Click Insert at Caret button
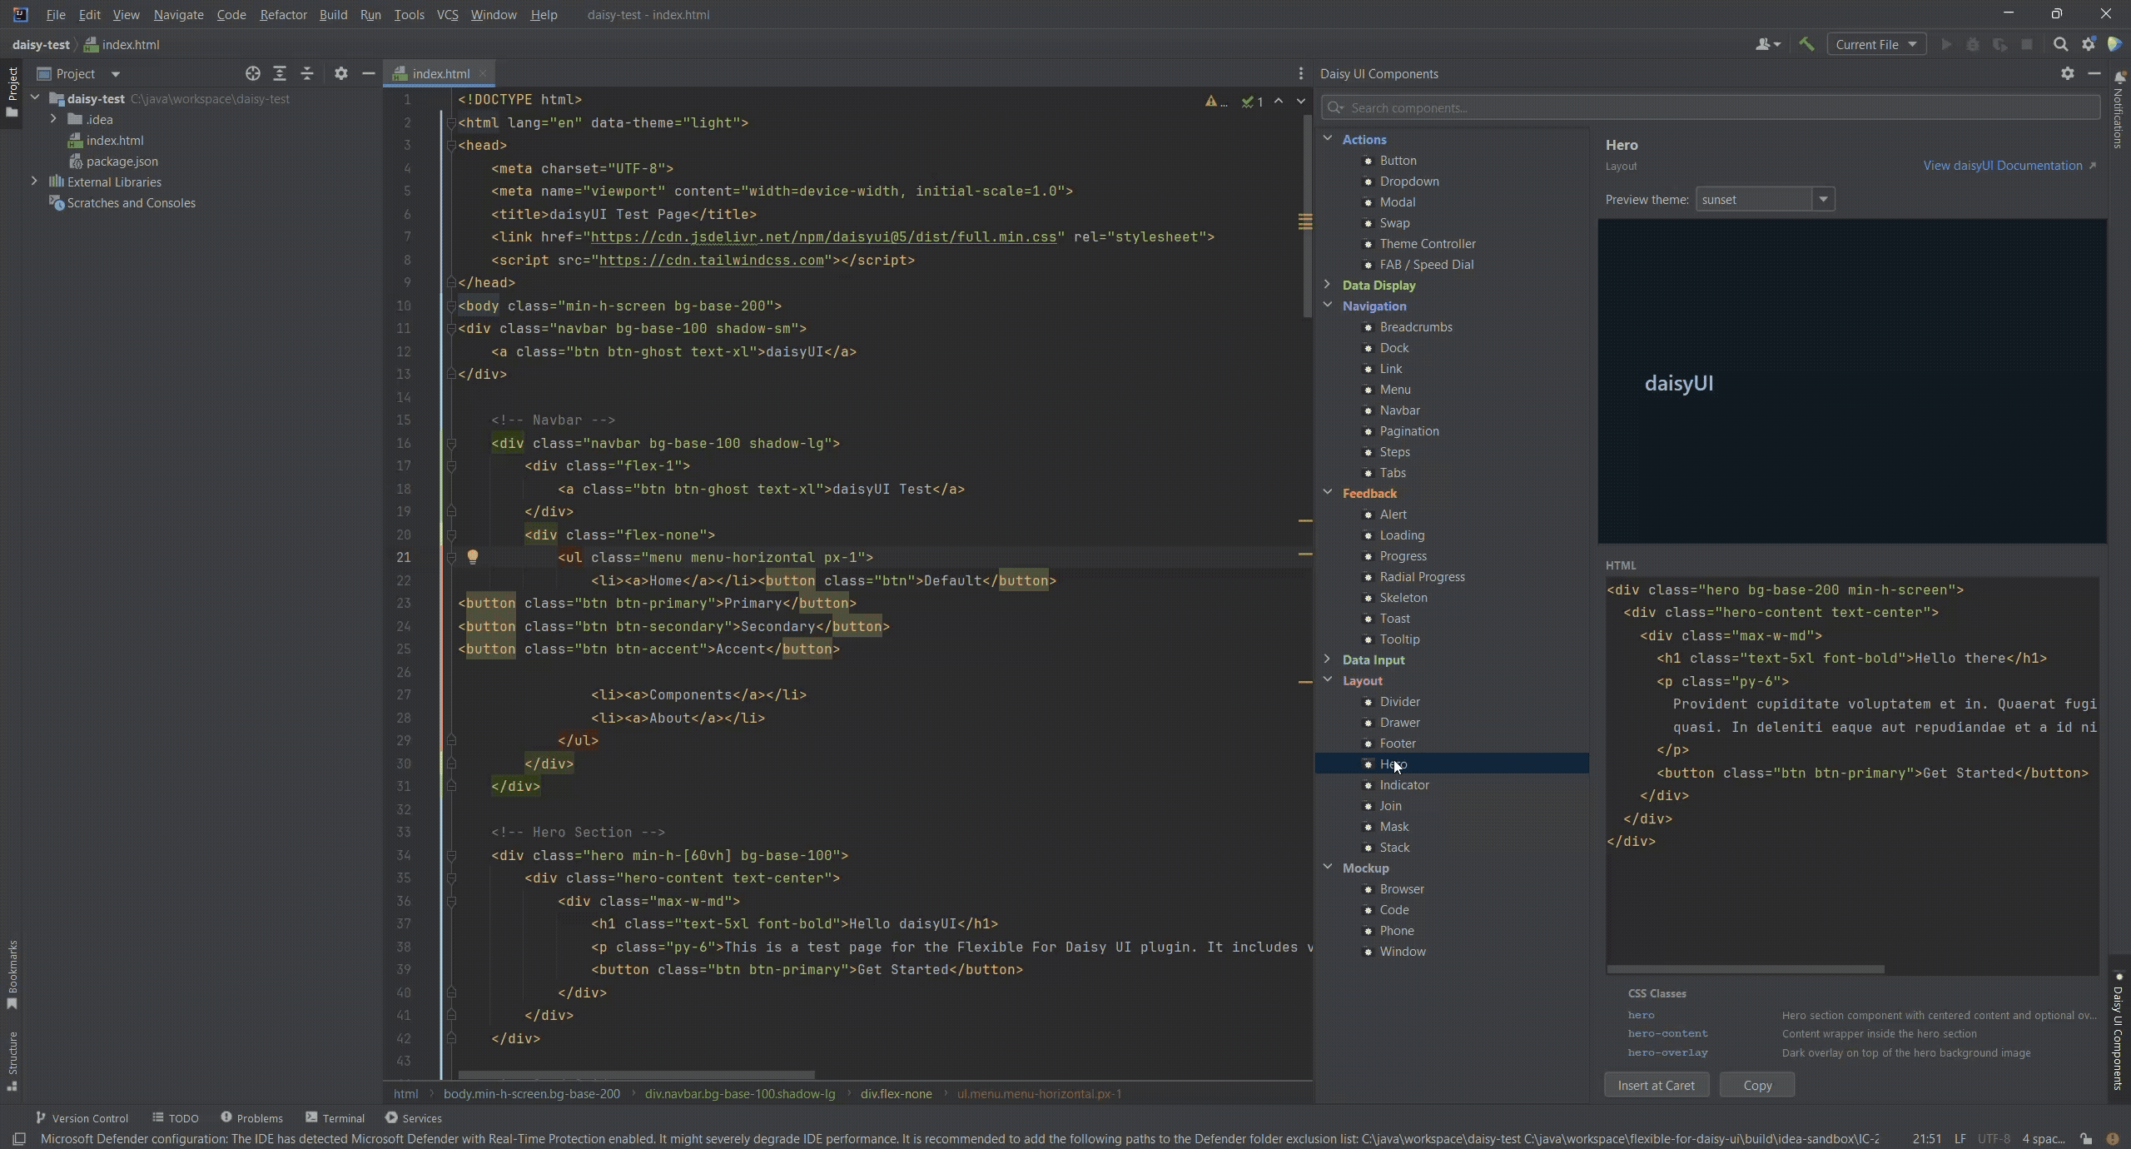Screen dimensions: 2131x1149 (x=1656, y=1085)
